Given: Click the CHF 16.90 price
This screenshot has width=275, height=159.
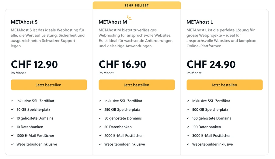Looking at the screenshot, I should tap(122, 64).
